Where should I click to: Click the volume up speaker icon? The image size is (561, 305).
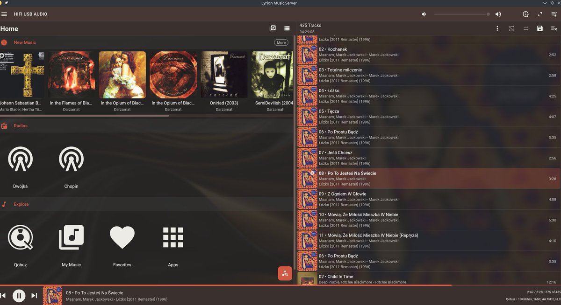pos(498,14)
